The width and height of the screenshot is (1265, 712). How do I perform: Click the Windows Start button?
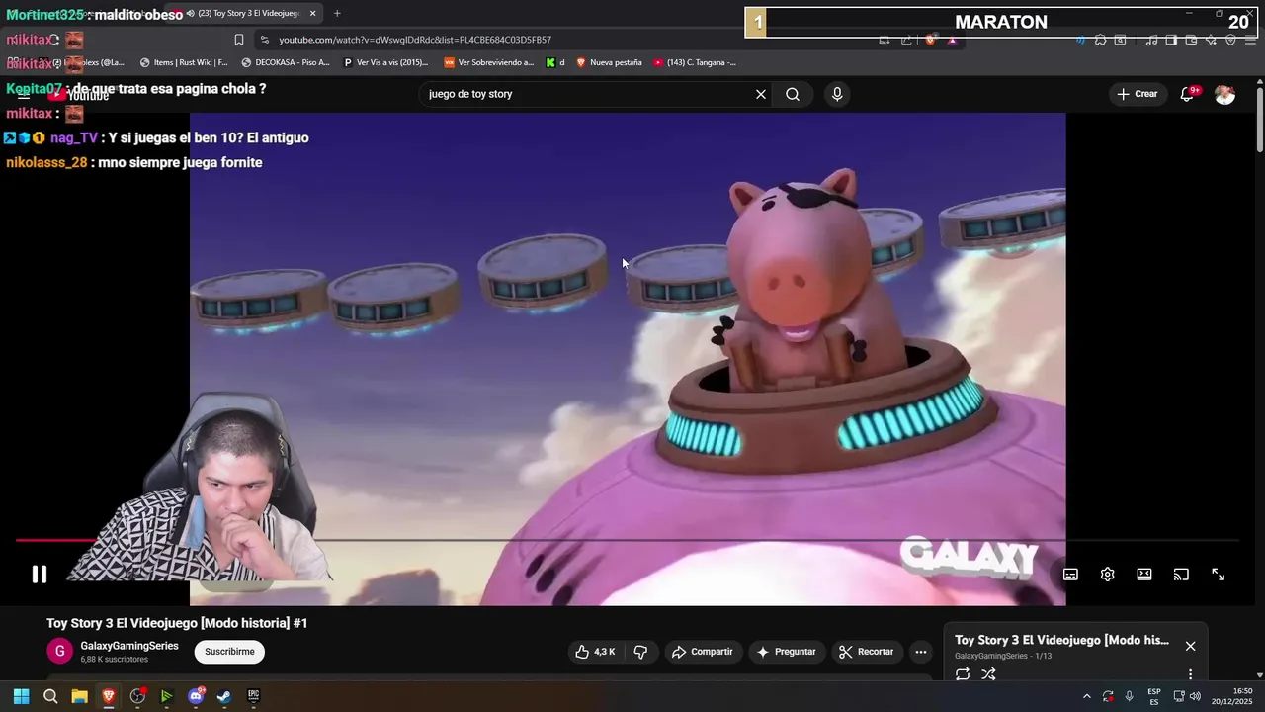[21, 696]
